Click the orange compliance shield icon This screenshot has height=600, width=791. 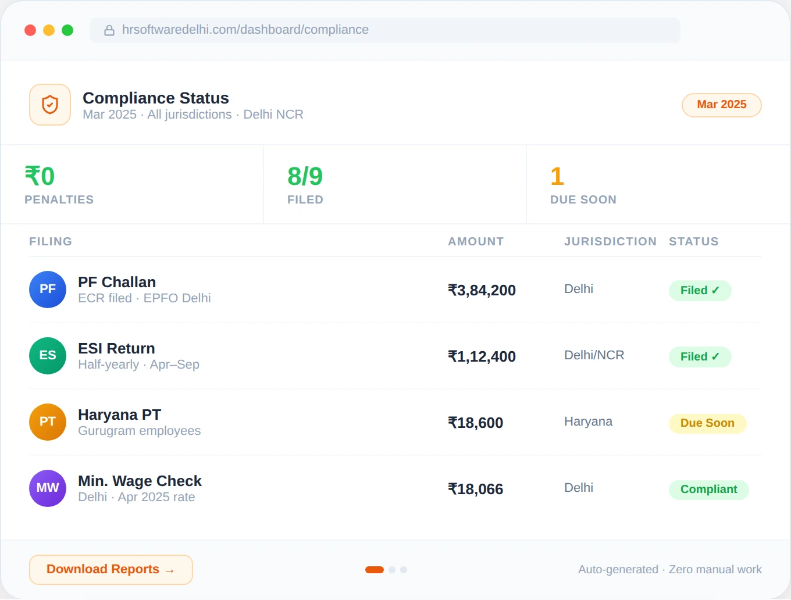coord(49,105)
